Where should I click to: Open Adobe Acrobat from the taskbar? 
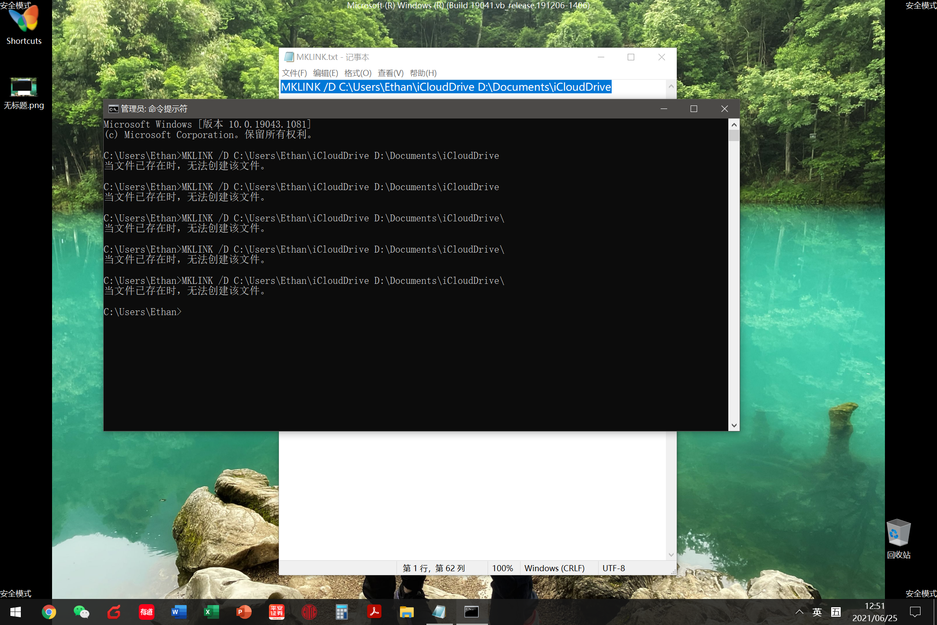click(374, 612)
